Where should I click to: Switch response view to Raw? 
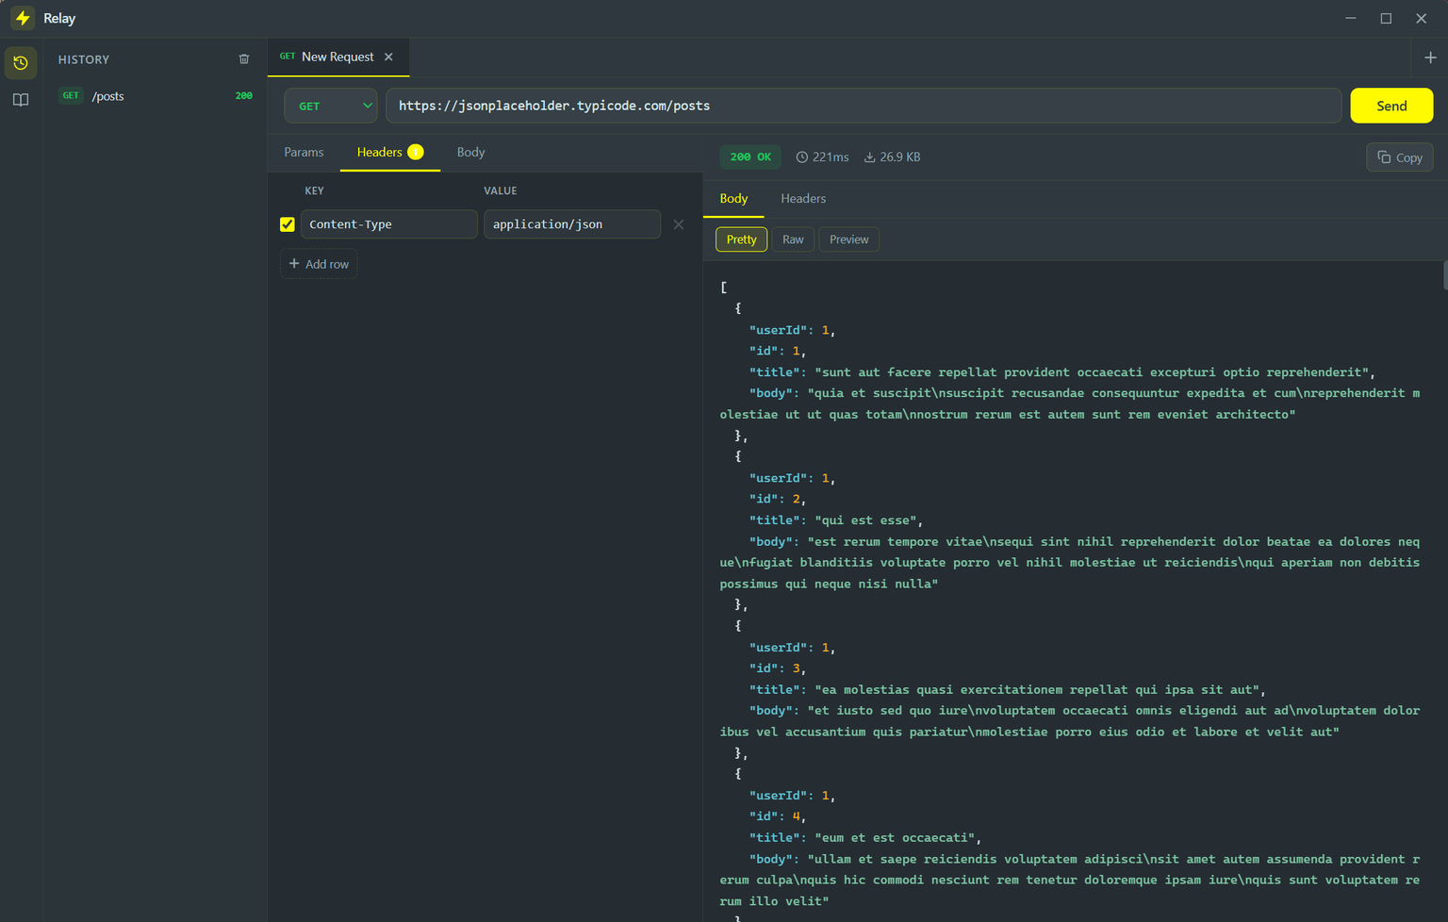793,239
